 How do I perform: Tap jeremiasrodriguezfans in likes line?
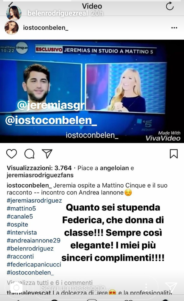(40, 175)
